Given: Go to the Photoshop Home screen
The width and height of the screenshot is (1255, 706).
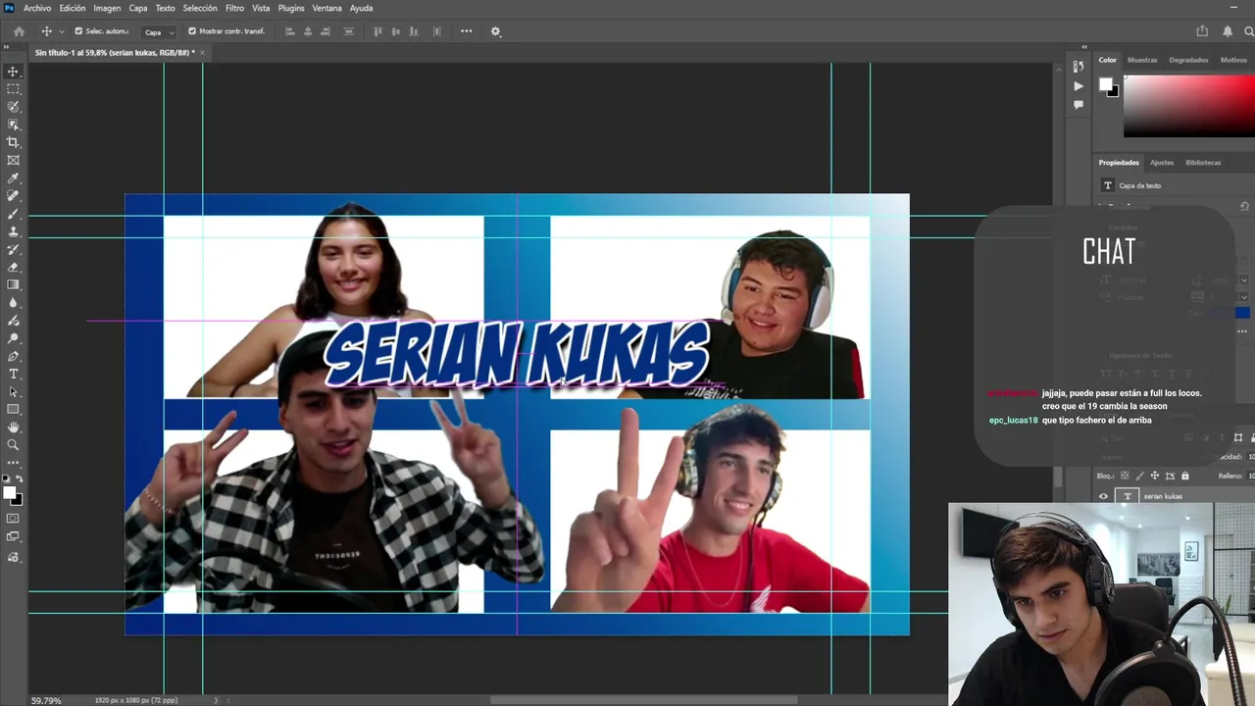Looking at the screenshot, I should [19, 31].
